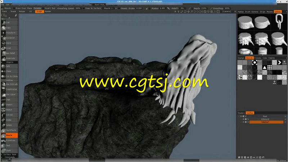The width and height of the screenshot is (288, 162).
Task: Switch to the Shaders tab
Action: 241,113
